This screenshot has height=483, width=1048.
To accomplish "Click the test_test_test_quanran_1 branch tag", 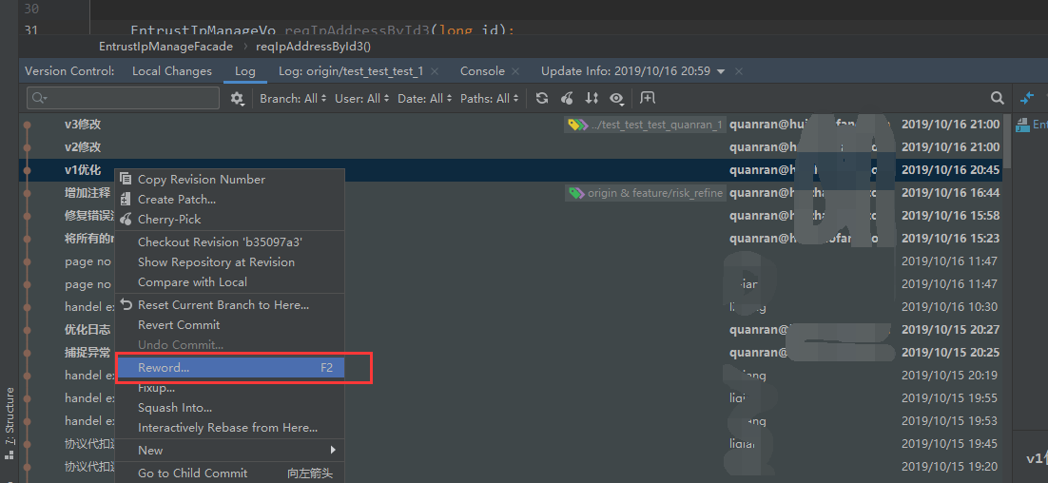I will point(645,125).
